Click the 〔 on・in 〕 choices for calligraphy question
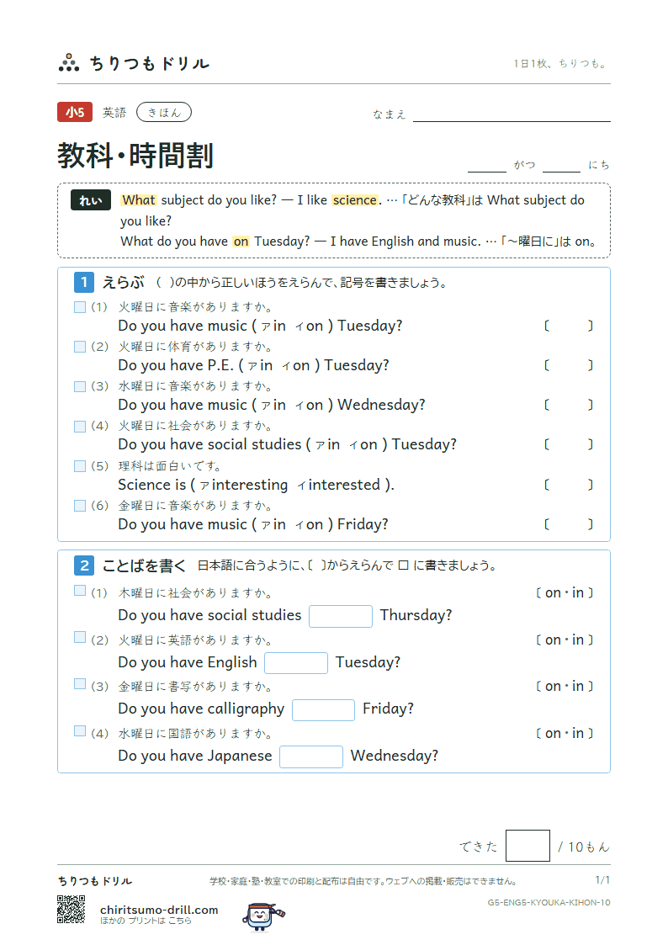 click(x=565, y=687)
